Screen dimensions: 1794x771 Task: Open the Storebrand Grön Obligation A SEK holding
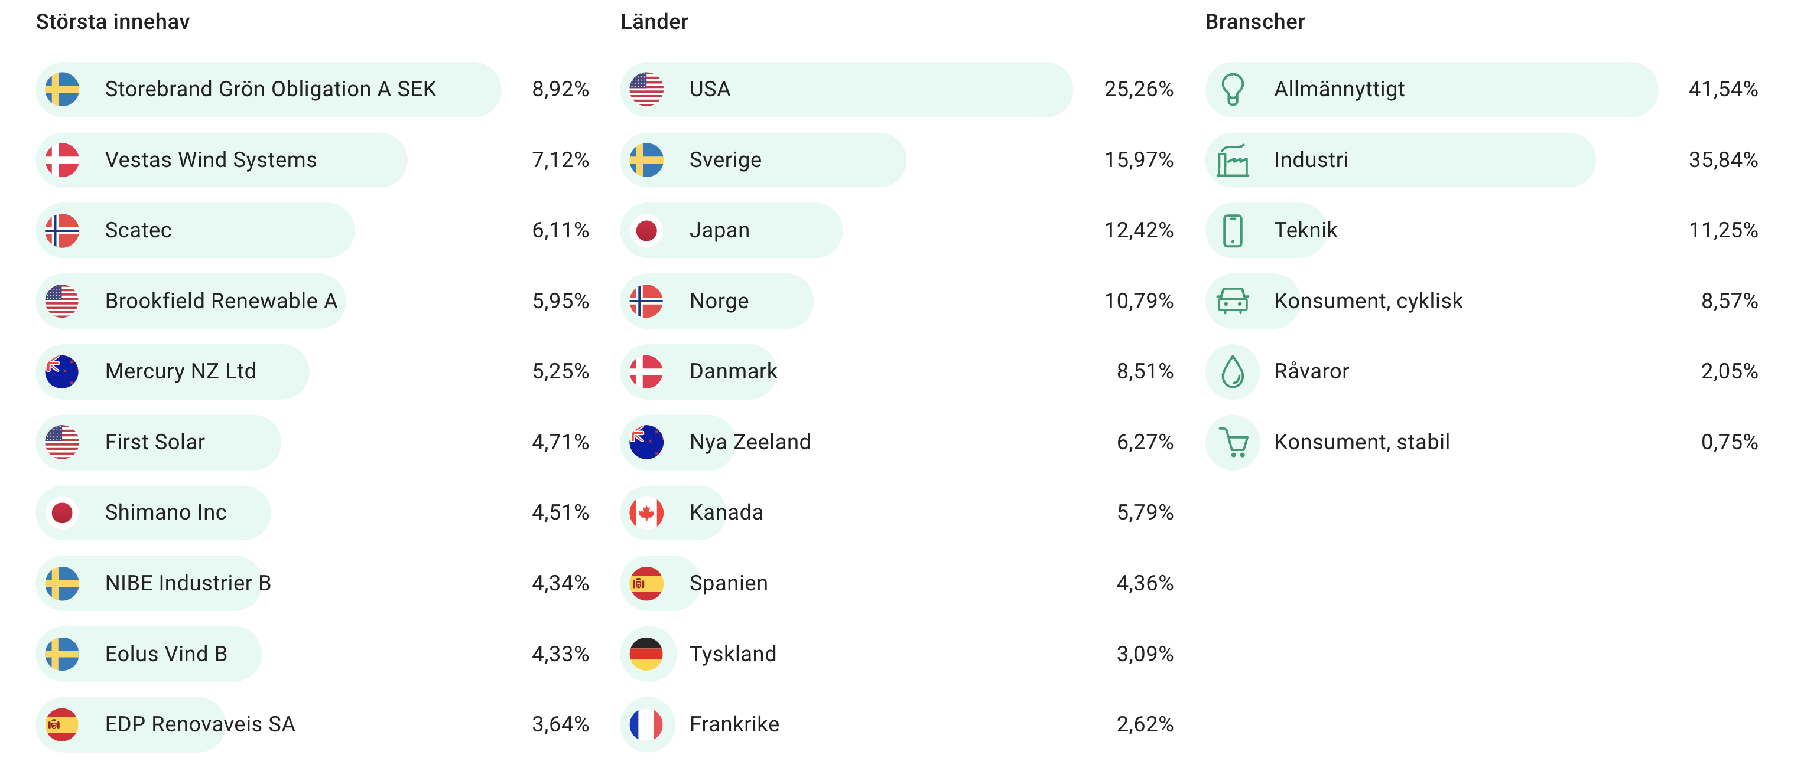[x=270, y=89]
